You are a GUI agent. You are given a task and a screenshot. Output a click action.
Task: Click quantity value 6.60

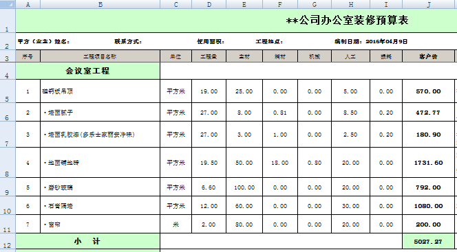[209, 187]
